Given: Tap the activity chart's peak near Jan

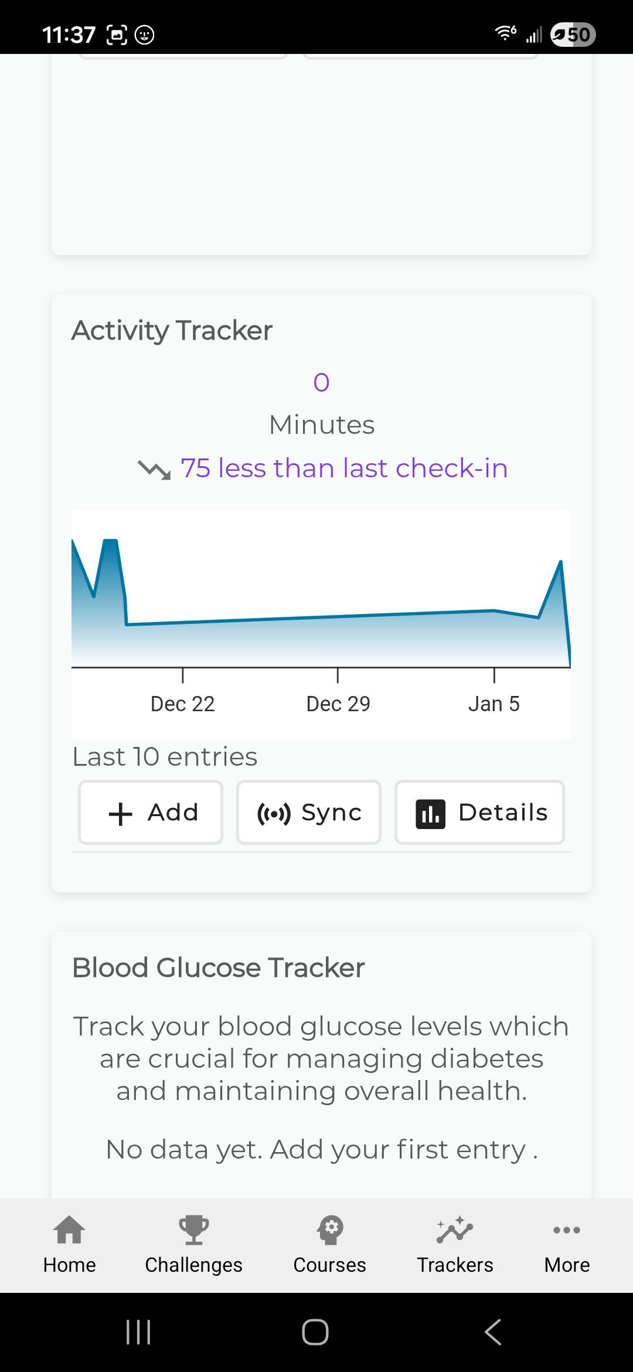Looking at the screenshot, I should [x=560, y=563].
